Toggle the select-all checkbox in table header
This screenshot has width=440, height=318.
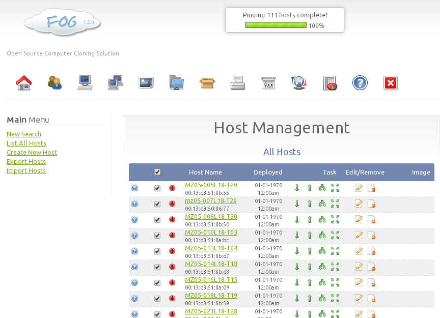[x=157, y=172]
